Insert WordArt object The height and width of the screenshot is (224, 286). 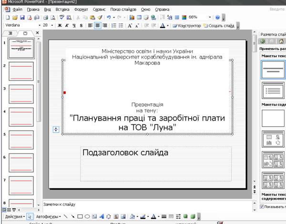(102, 216)
